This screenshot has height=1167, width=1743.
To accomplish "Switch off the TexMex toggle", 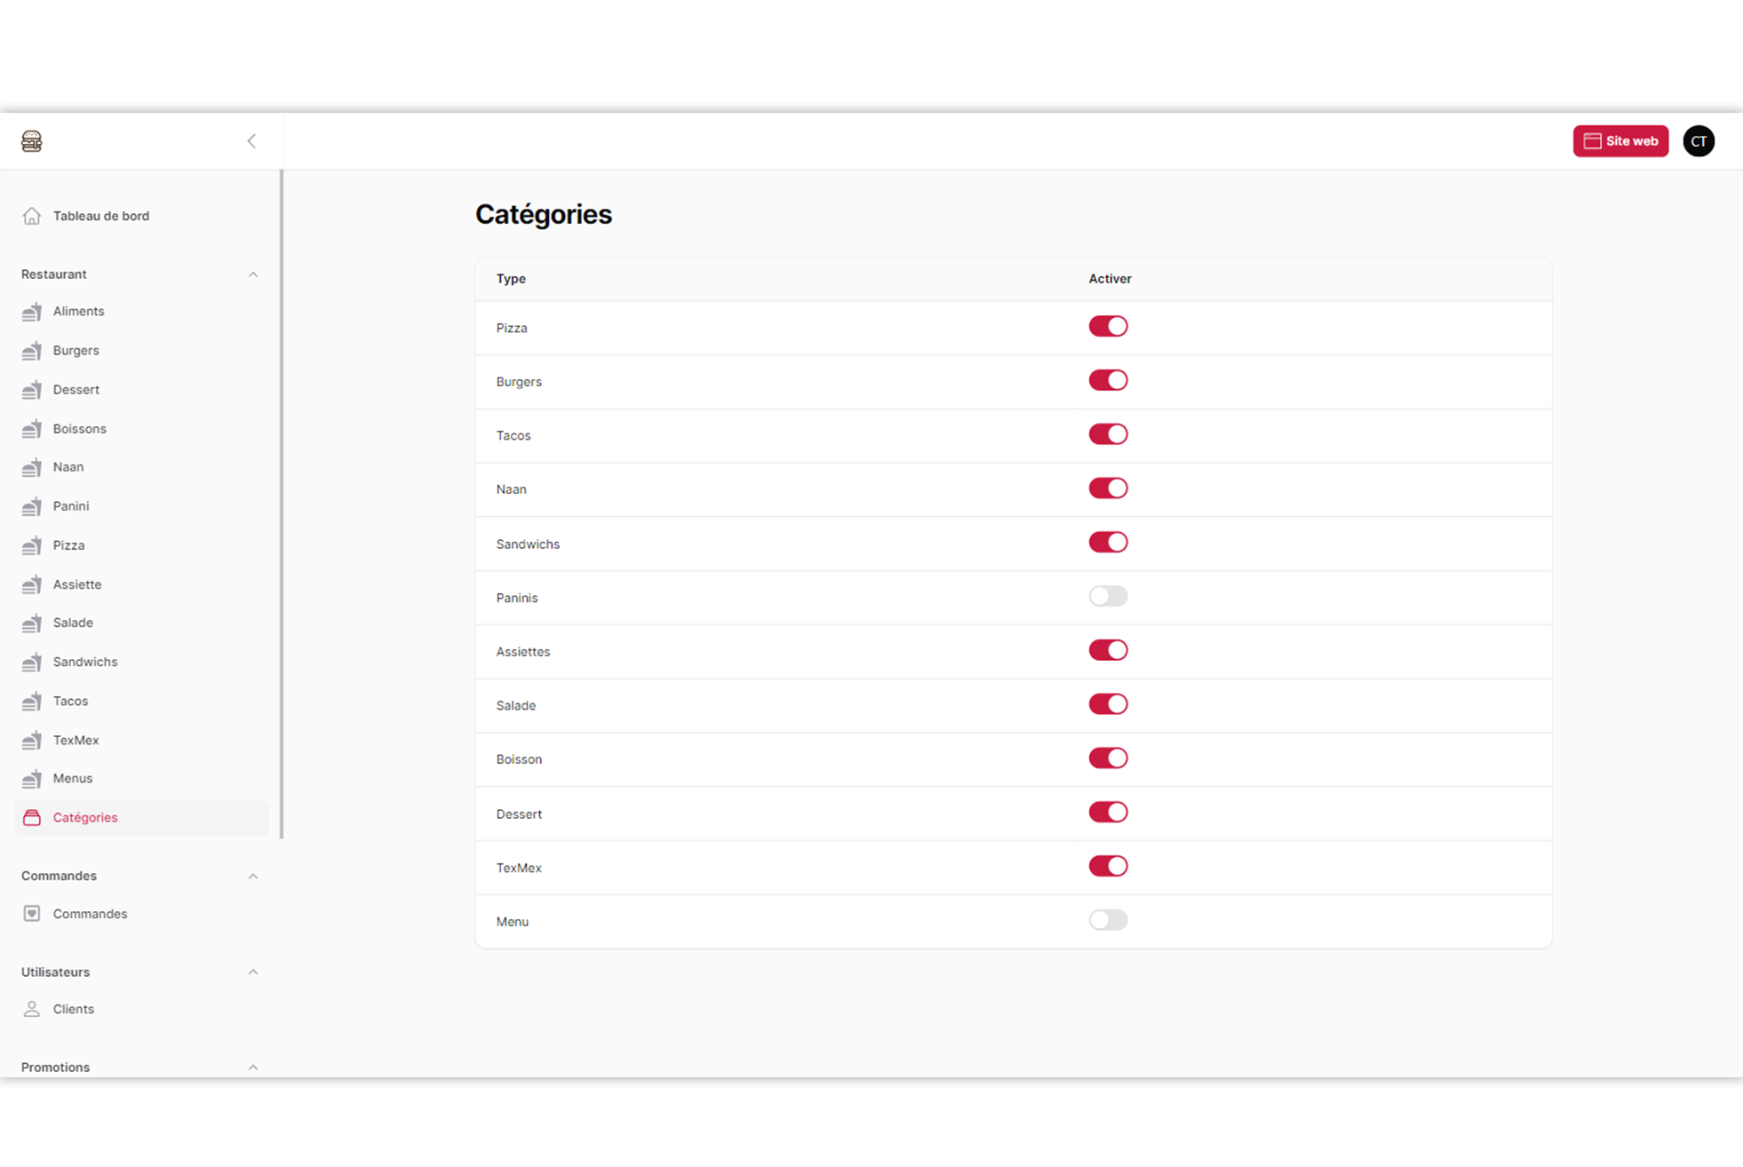I will click(1108, 867).
